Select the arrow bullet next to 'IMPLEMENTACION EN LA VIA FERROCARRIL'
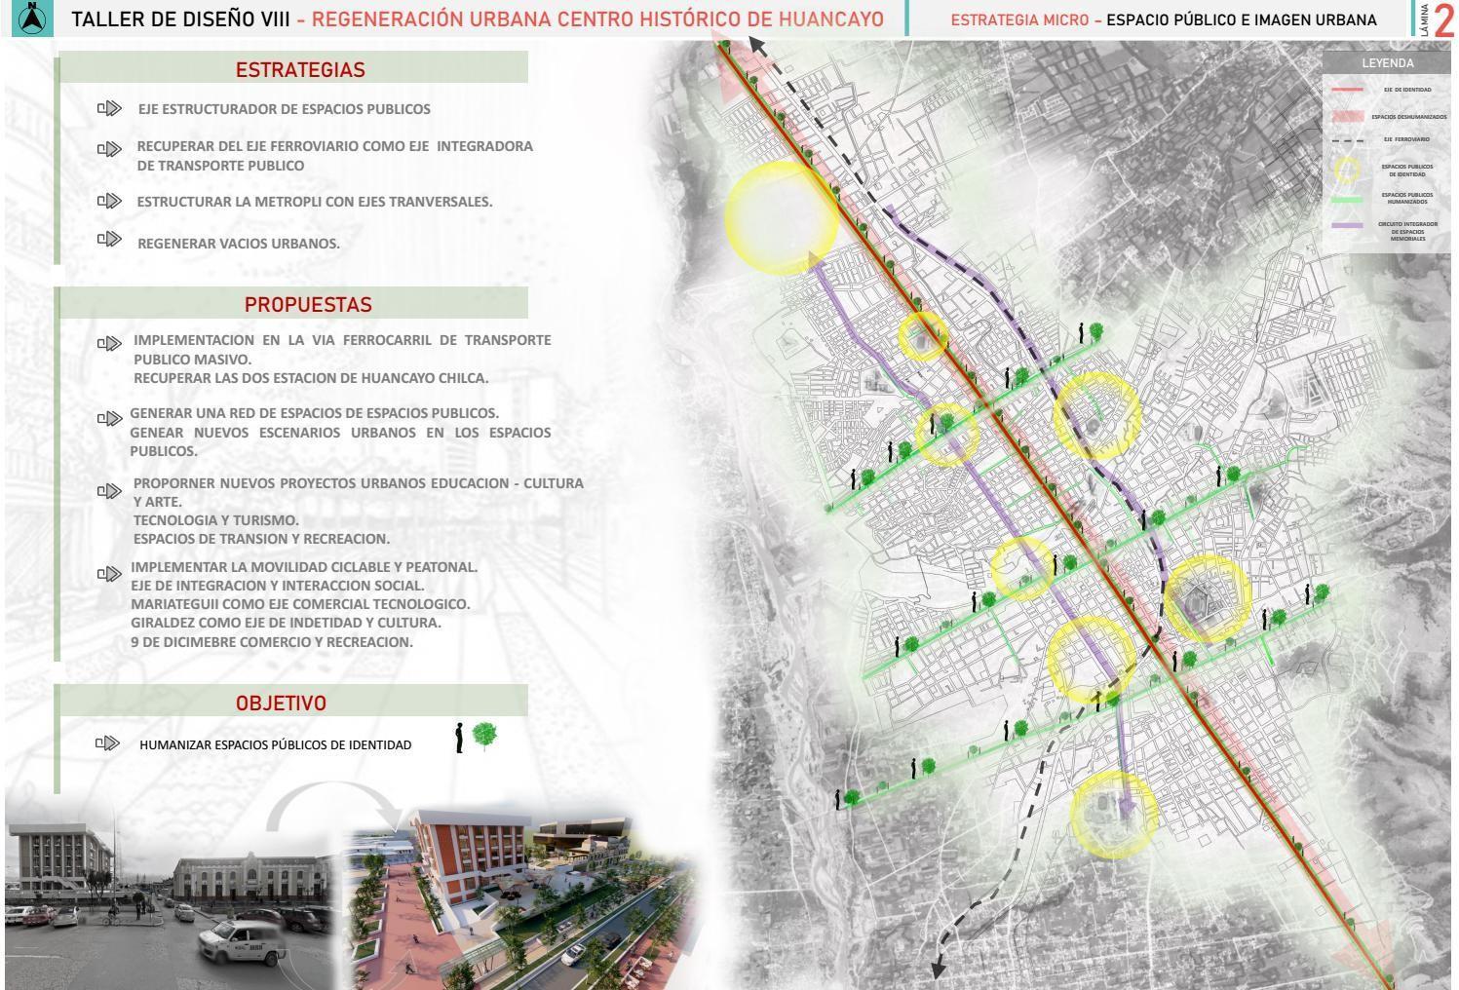 [x=109, y=343]
